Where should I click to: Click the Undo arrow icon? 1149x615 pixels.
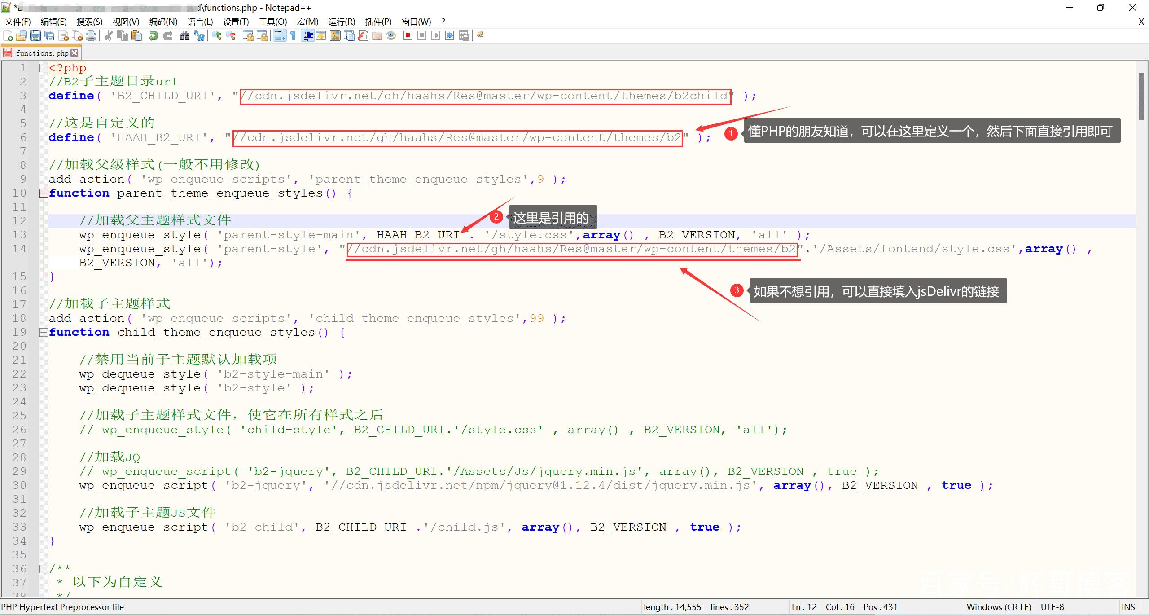tap(153, 35)
